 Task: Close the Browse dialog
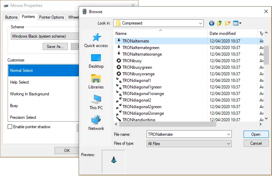(x=266, y=12)
